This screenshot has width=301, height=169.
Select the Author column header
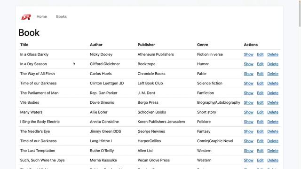coord(96,45)
